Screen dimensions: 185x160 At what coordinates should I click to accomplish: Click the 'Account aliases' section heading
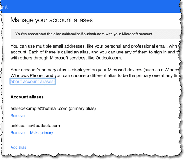pos(27,97)
